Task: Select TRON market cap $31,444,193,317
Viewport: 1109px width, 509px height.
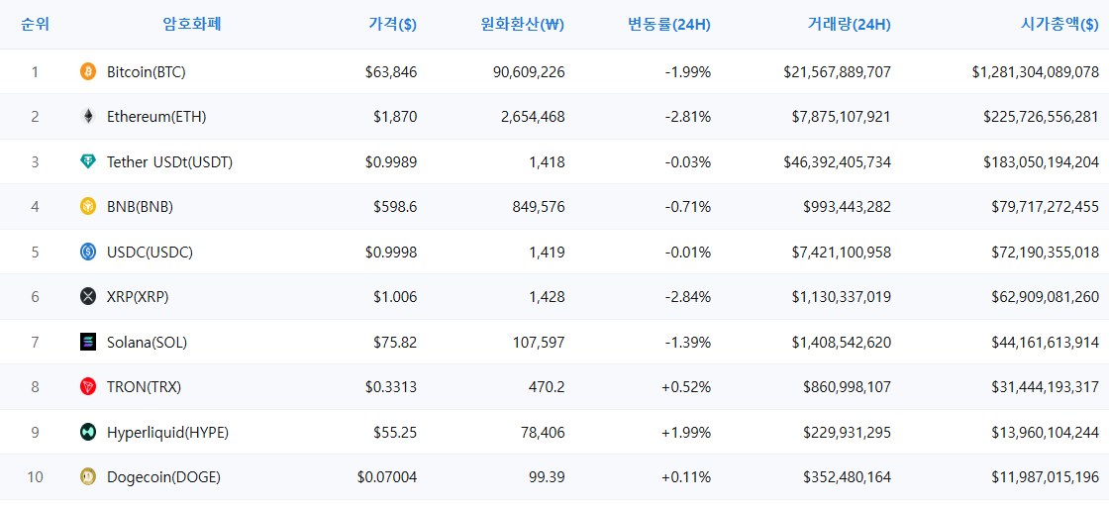Action: 1046,386
